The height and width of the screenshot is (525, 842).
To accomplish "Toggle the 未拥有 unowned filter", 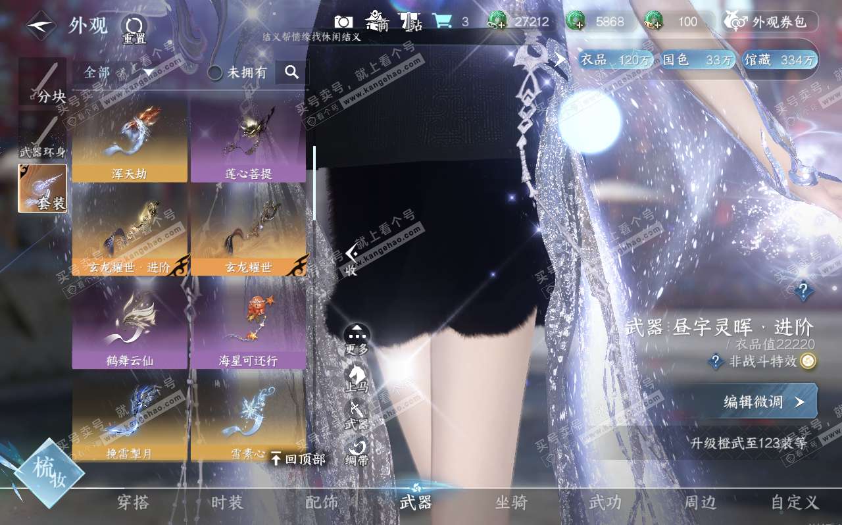I will point(237,72).
